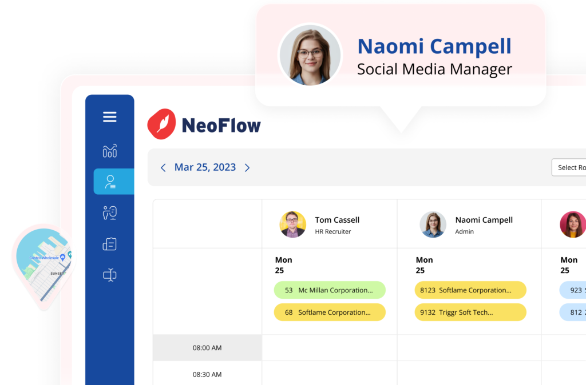Click the map location pin thumbnail

click(x=44, y=266)
